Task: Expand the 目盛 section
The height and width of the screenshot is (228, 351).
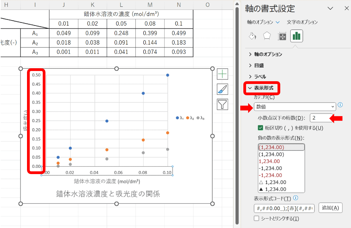Action: pyautogui.click(x=256, y=66)
